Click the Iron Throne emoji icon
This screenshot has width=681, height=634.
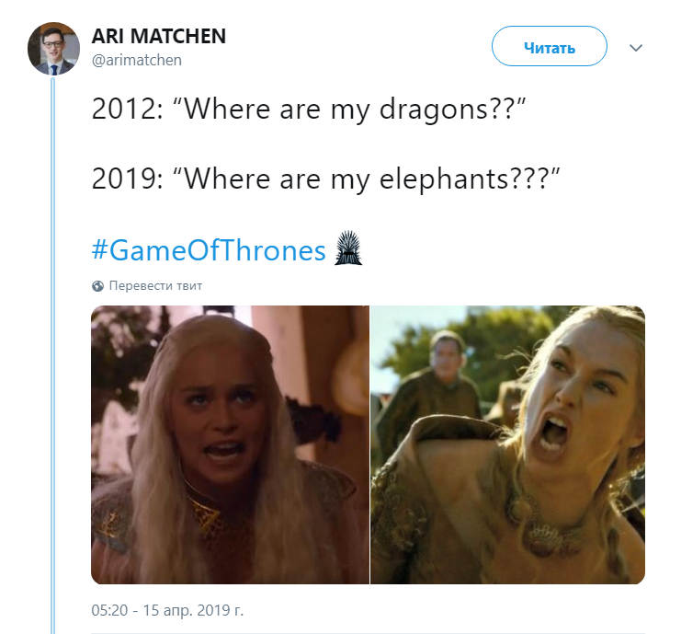point(348,248)
